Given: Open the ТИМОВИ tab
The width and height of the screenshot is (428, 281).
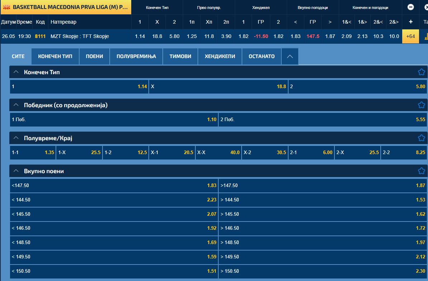Looking at the screenshot, I should [x=180, y=57].
